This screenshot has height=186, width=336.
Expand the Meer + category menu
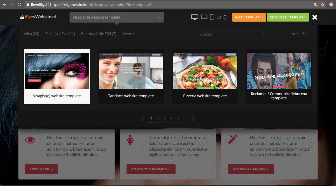128,34
